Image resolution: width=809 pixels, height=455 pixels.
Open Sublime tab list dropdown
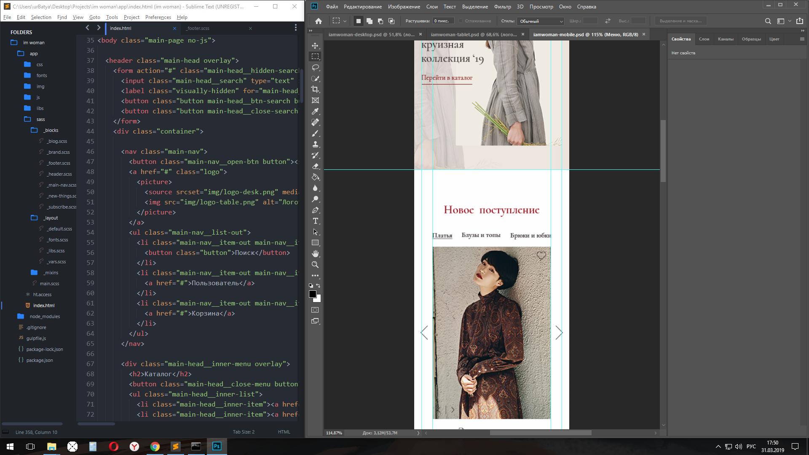point(296,27)
